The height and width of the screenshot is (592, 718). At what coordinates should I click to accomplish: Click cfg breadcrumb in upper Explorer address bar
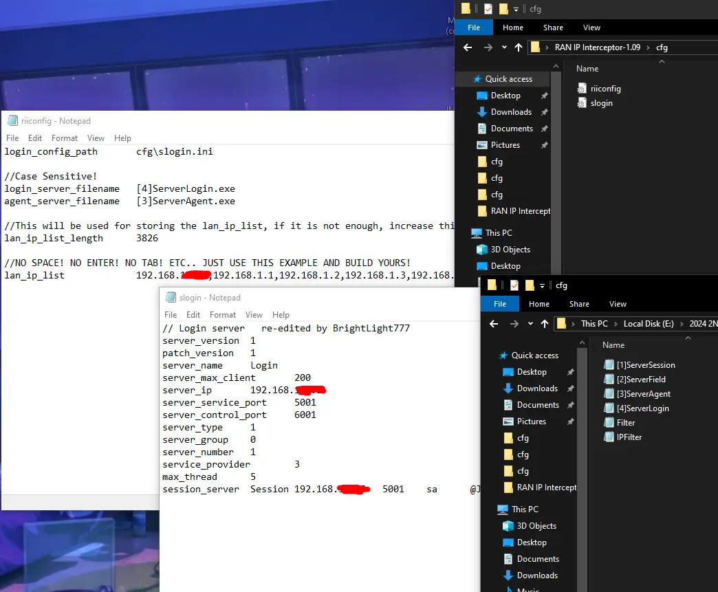coord(662,47)
